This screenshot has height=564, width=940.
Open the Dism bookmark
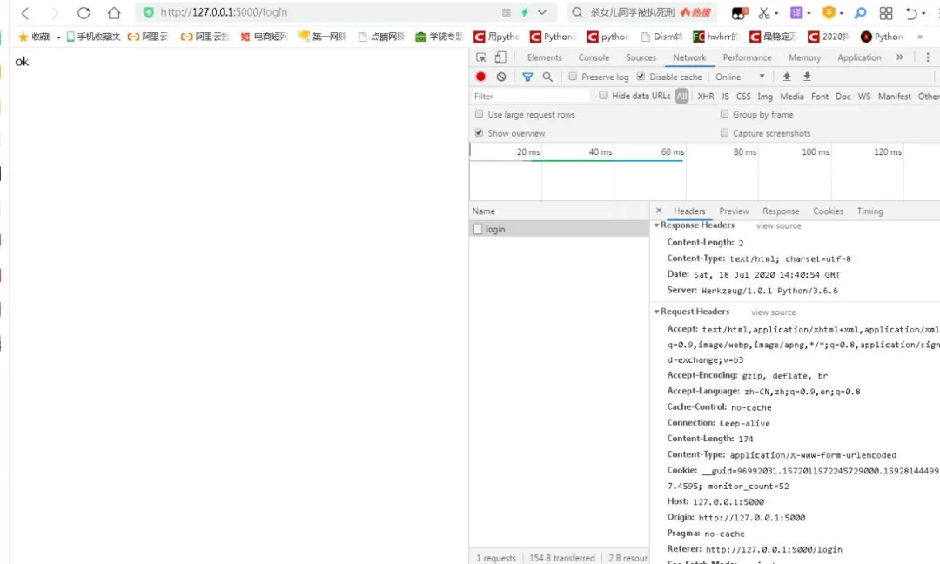click(x=661, y=37)
